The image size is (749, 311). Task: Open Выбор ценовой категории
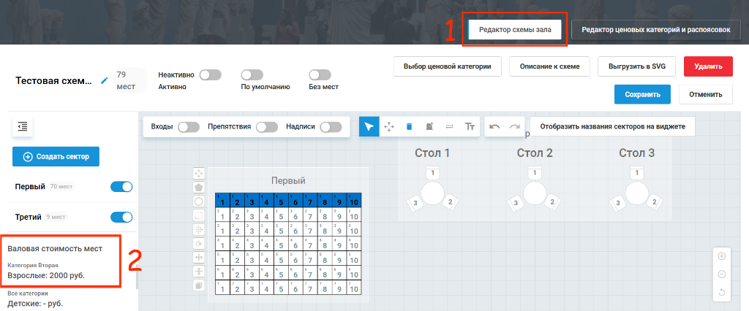pos(447,66)
